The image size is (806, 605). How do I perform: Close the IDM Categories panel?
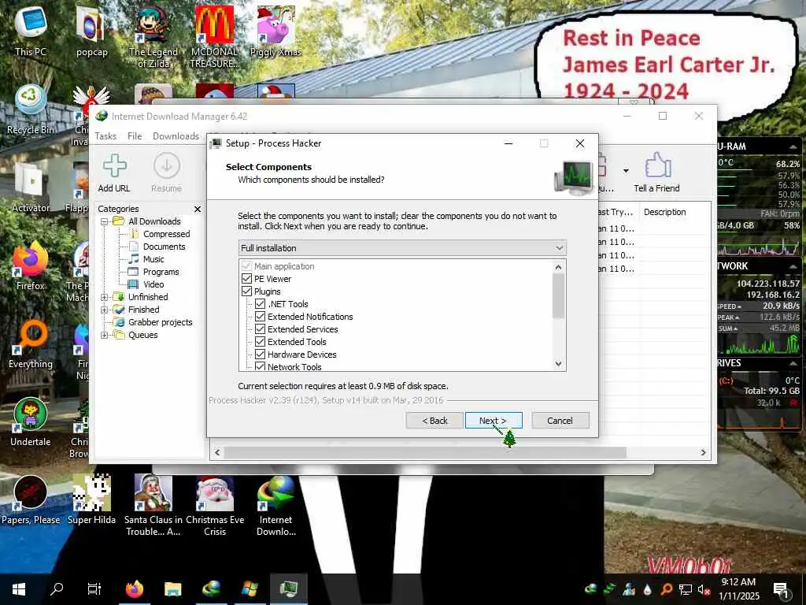click(198, 209)
